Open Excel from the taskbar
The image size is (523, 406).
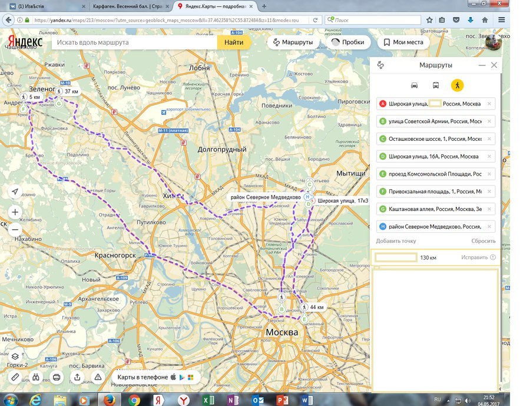tap(209, 400)
